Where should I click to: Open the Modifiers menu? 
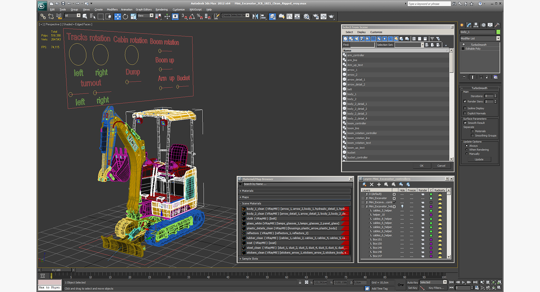[112, 9]
